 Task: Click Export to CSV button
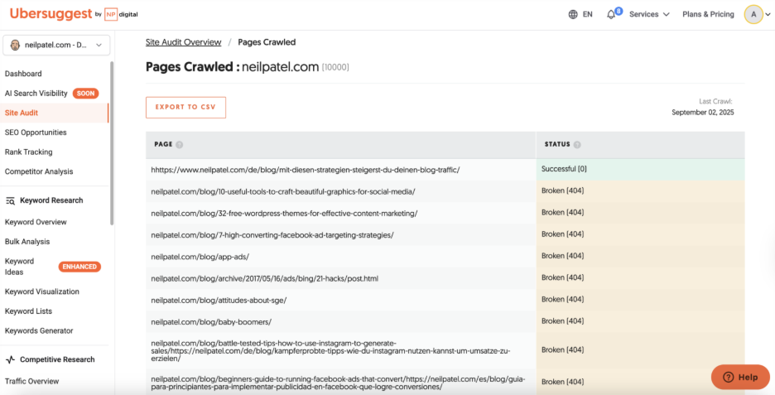[185, 108]
